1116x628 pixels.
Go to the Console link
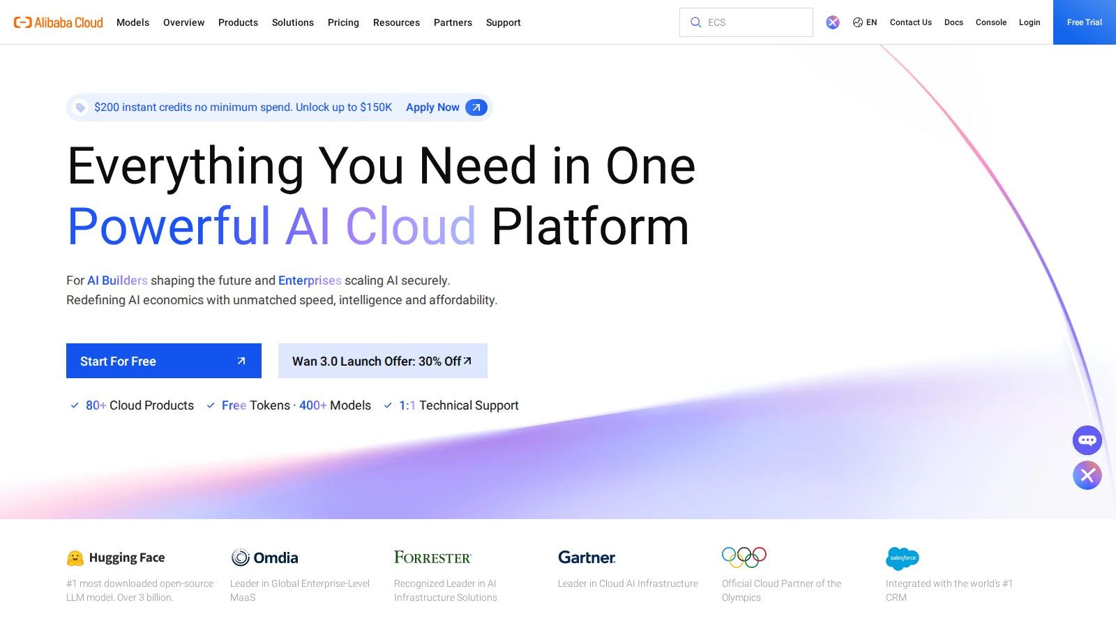coord(991,22)
